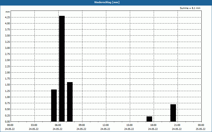This screenshot has height=132, width=212.
Task: Click the 4,00 y-axis value
Action: click(7, 23)
